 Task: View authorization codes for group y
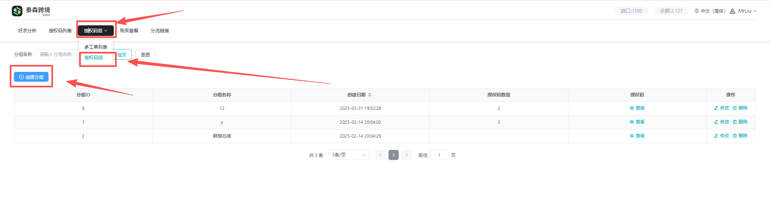coord(637,122)
